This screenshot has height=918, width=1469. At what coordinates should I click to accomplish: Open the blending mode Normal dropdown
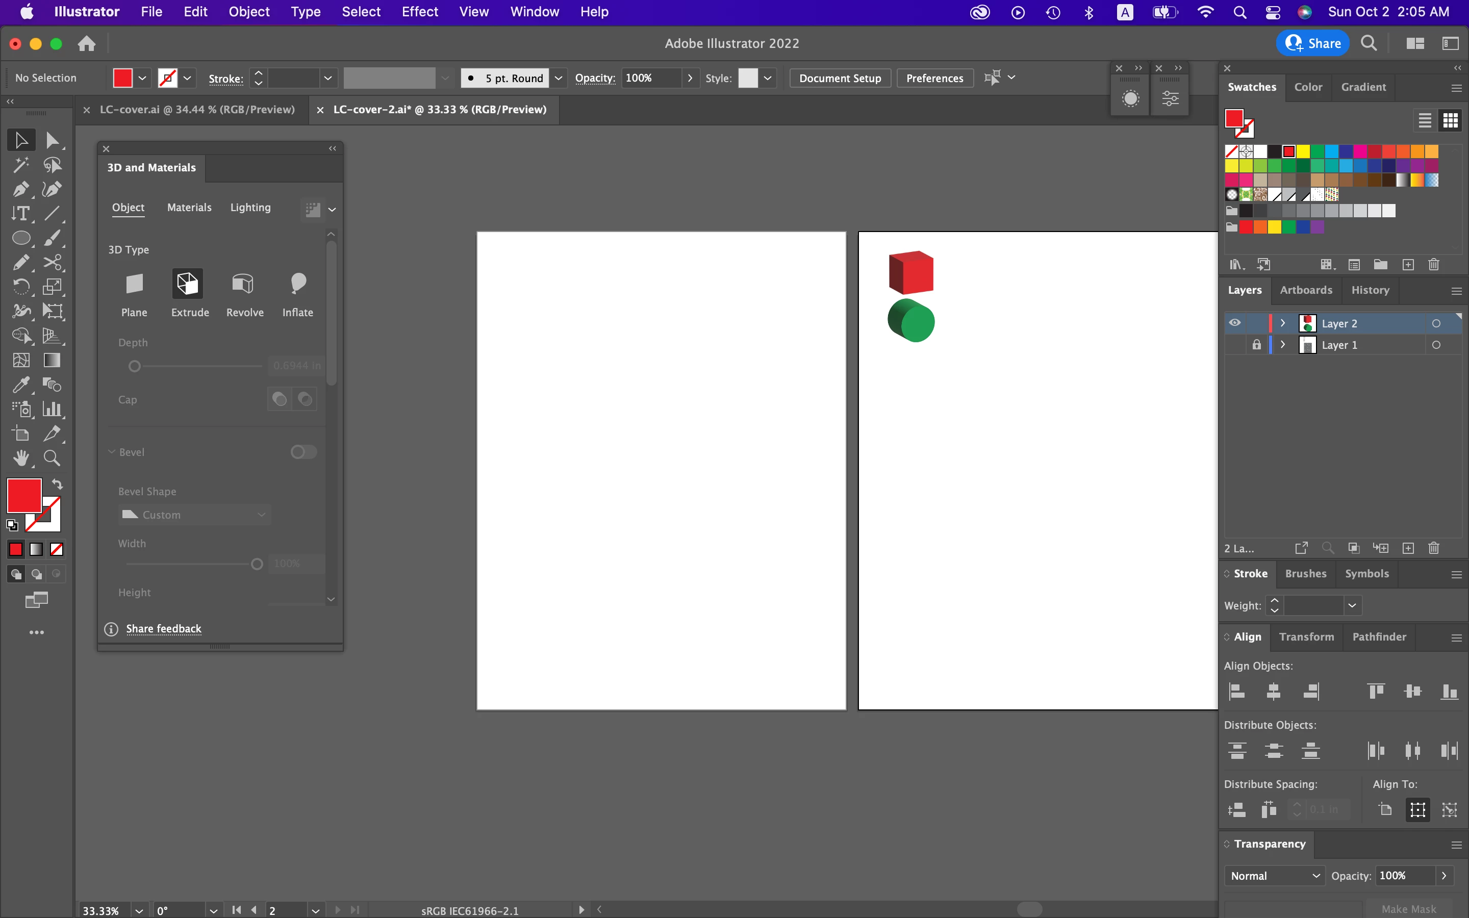point(1274,876)
